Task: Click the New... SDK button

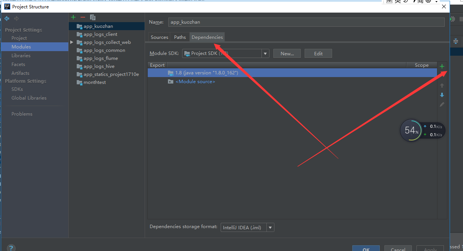Action: coord(287,53)
